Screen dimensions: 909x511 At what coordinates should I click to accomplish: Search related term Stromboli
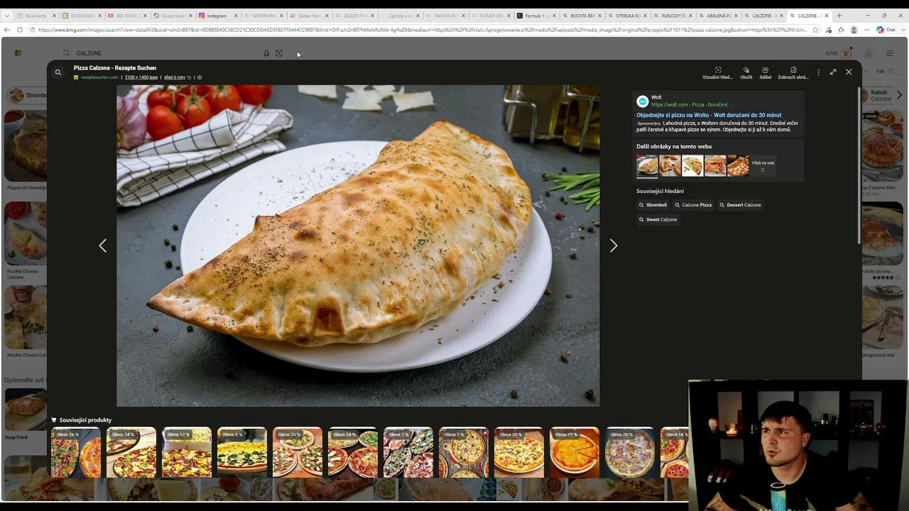coord(653,205)
